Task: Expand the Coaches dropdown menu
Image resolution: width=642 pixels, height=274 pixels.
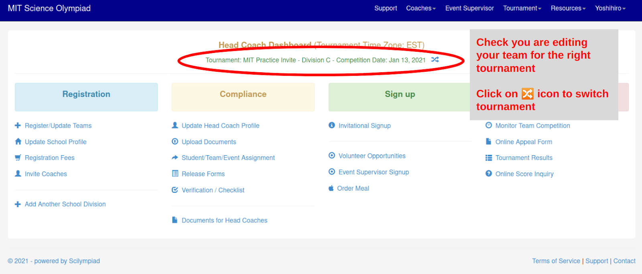Action: click(x=421, y=8)
